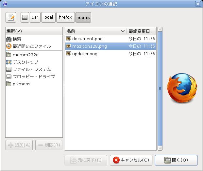Navigate to the firefox folder segment
Image resolution: width=203 pixels, height=171 pixels.
[x=65, y=17]
